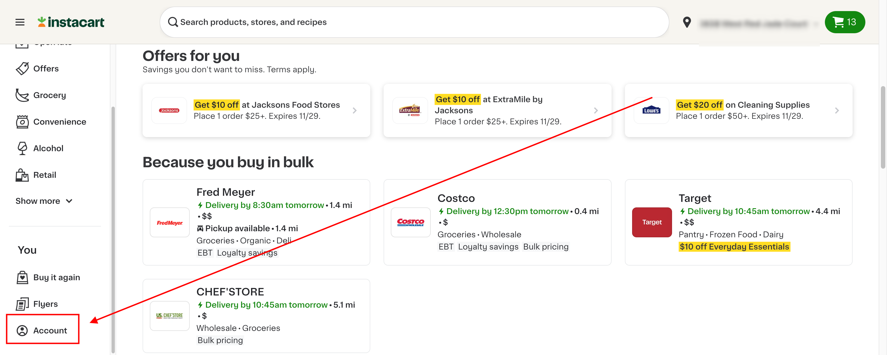Click the main page scrollbar
This screenshot has width=887, height=355.
pyautogui.click(x=883, y=127)
